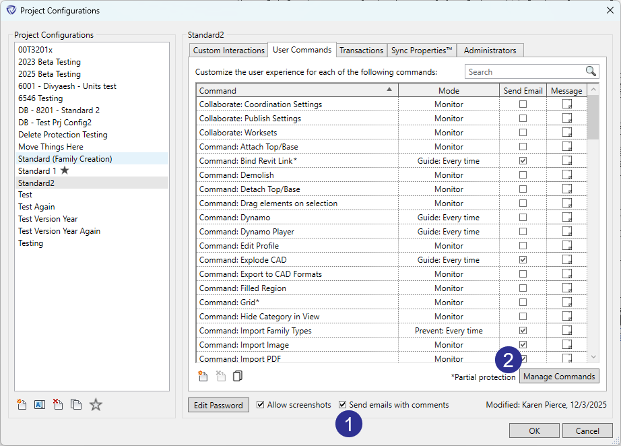This screenshot has height=446, width=621.
Task: Create a new project configuration
Action: 21,404
